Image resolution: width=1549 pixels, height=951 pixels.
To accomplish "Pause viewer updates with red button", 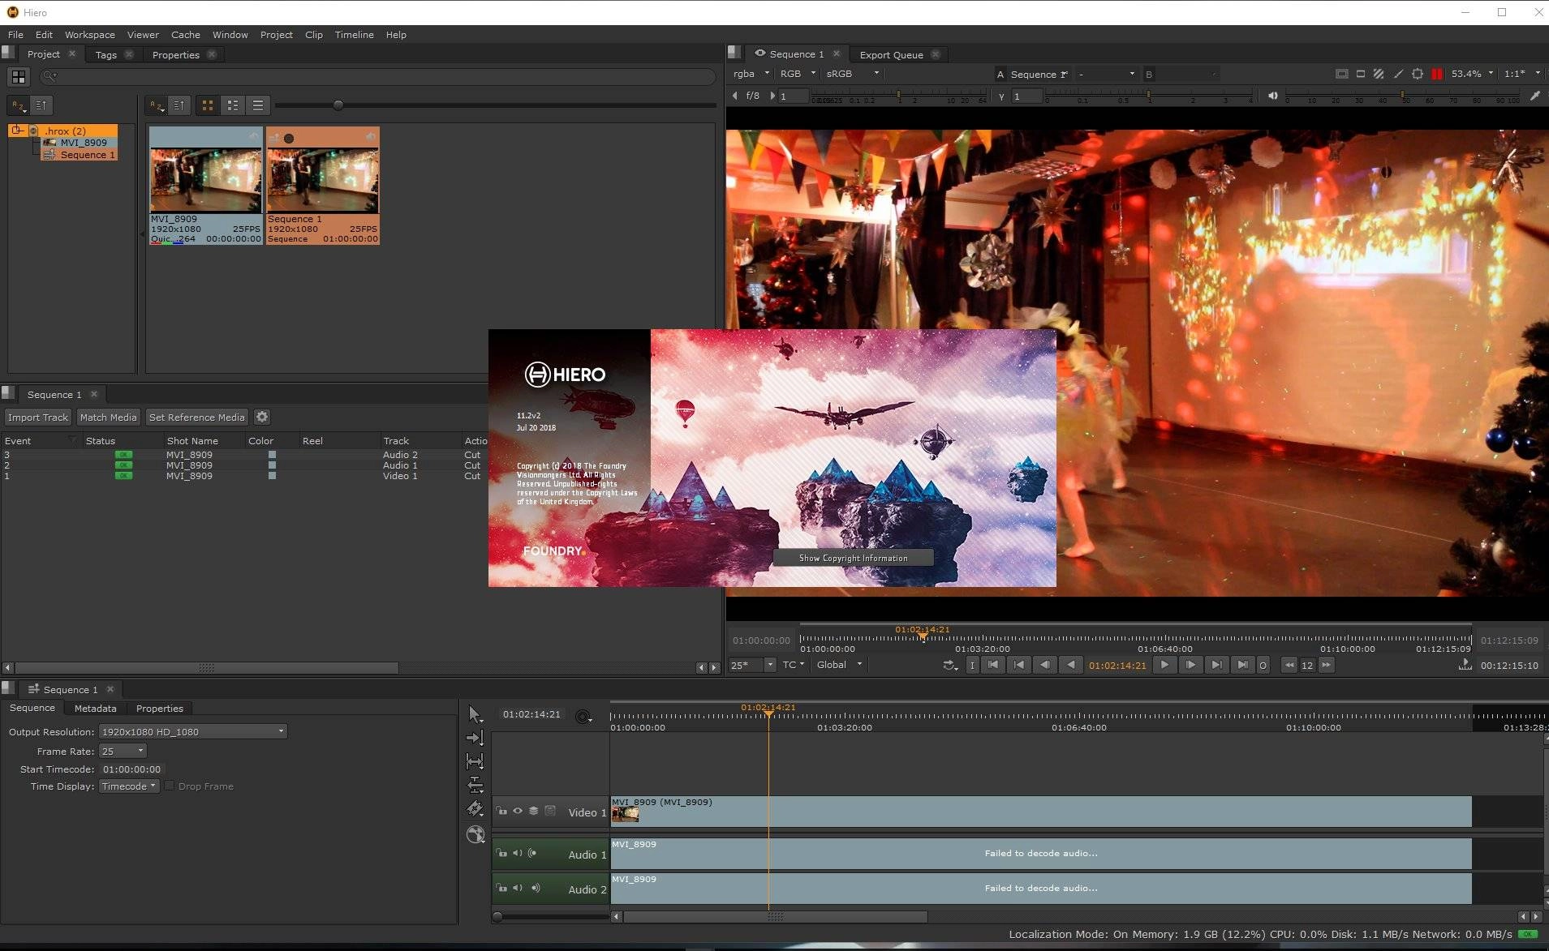I will click(x=1437, y=74).
